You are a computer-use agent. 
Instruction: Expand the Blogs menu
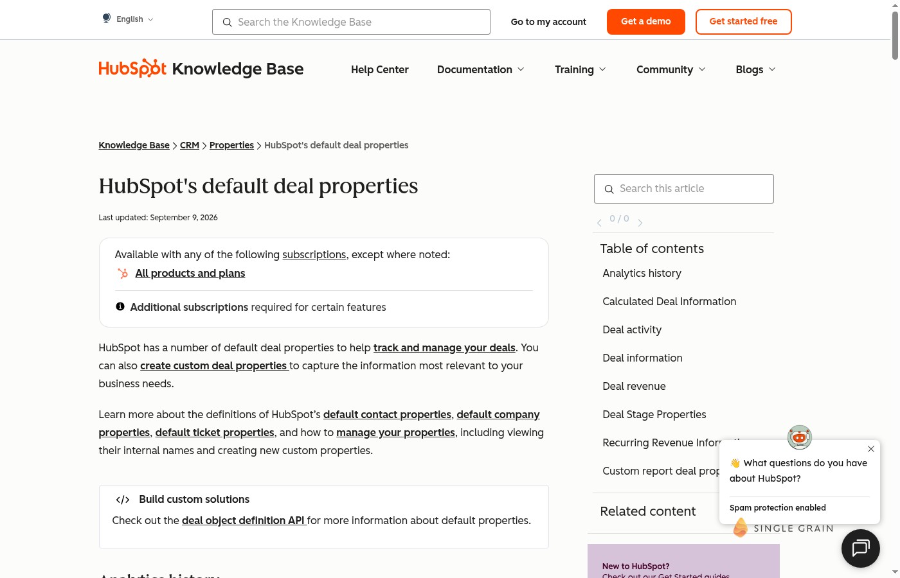[x=756, y=69]
